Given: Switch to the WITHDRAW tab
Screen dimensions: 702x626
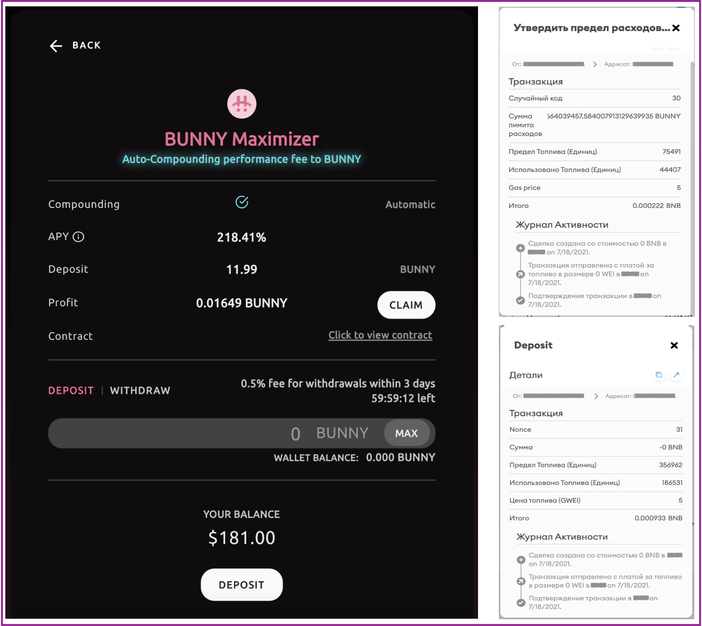Looking at the screenshot, I should point(140,390).
